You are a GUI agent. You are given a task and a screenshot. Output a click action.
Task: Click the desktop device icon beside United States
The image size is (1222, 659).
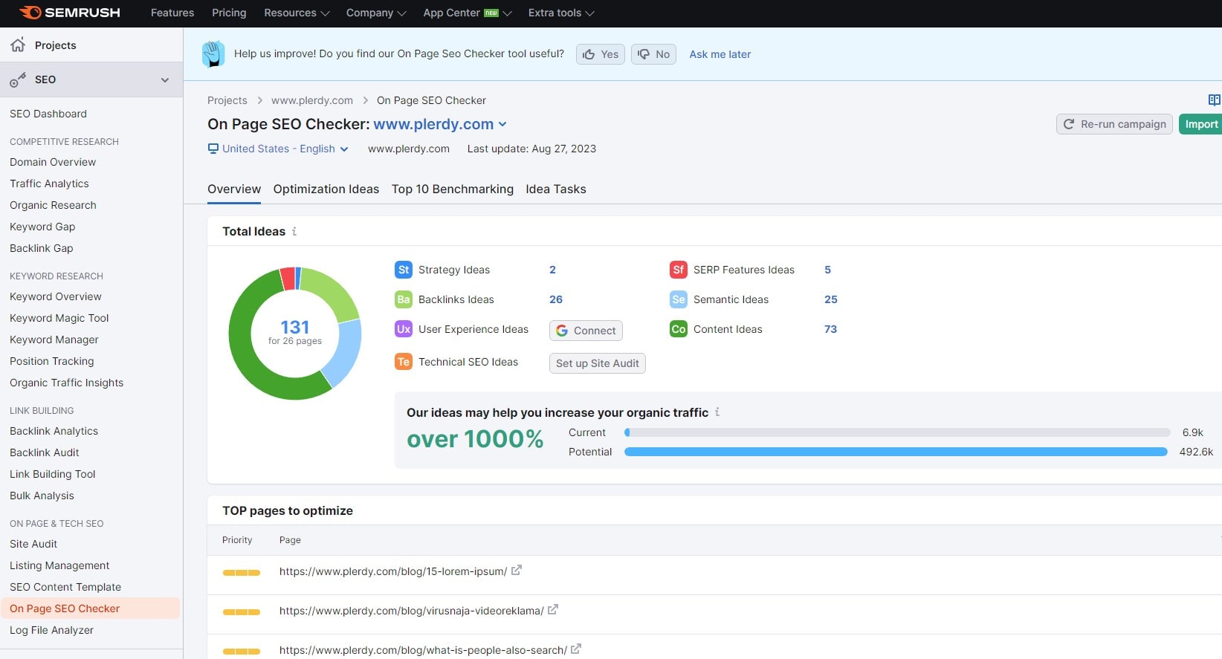(x=213, y=149)
